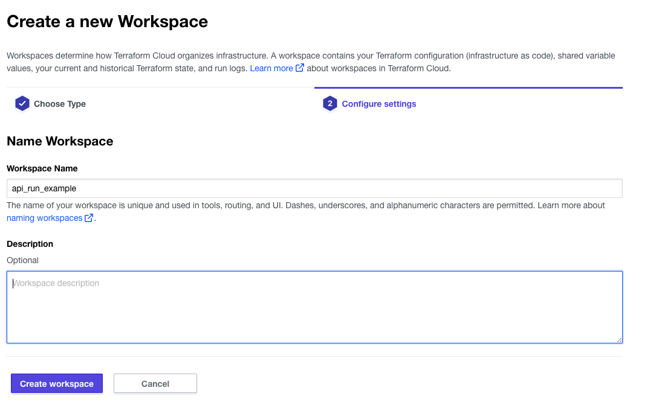Open the naming workspaces documentation link
The height and width of the screenshot is (414, 656).
pyautogui.click(x=44, y=218)
